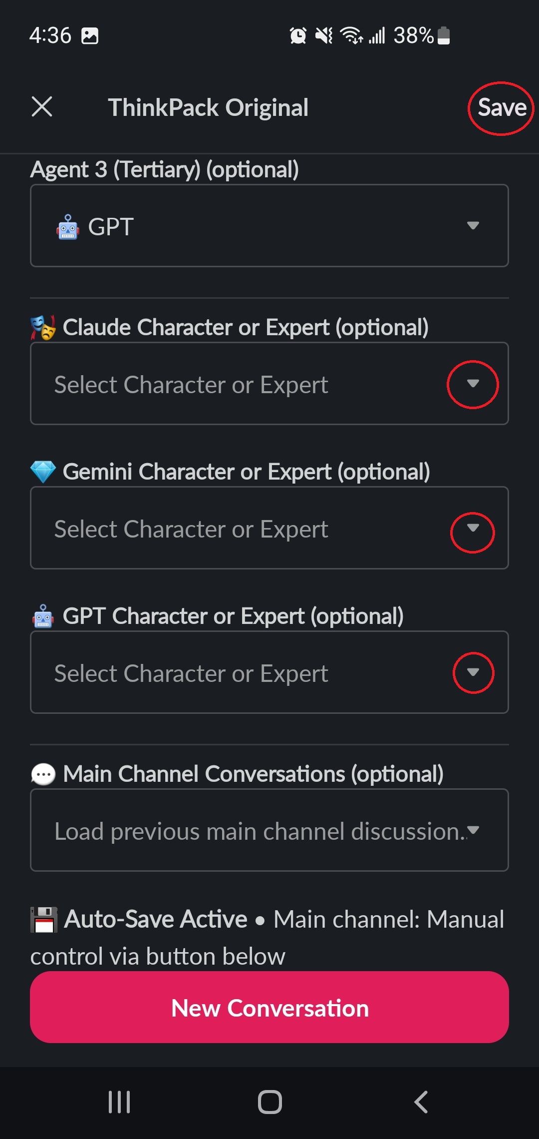Tap the Android recent apps button

tap(119, 1102)
